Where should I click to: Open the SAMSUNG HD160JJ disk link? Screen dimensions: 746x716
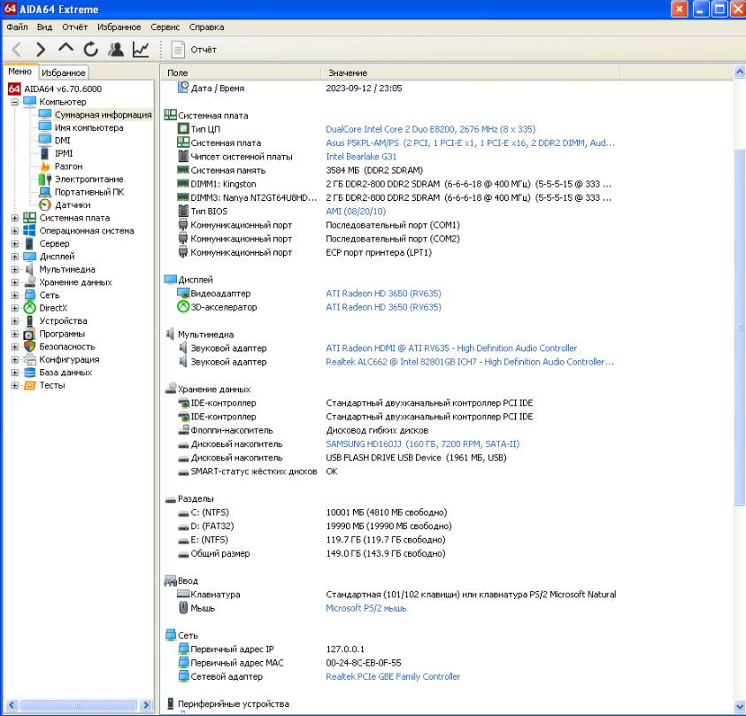(x=422, y=444)
